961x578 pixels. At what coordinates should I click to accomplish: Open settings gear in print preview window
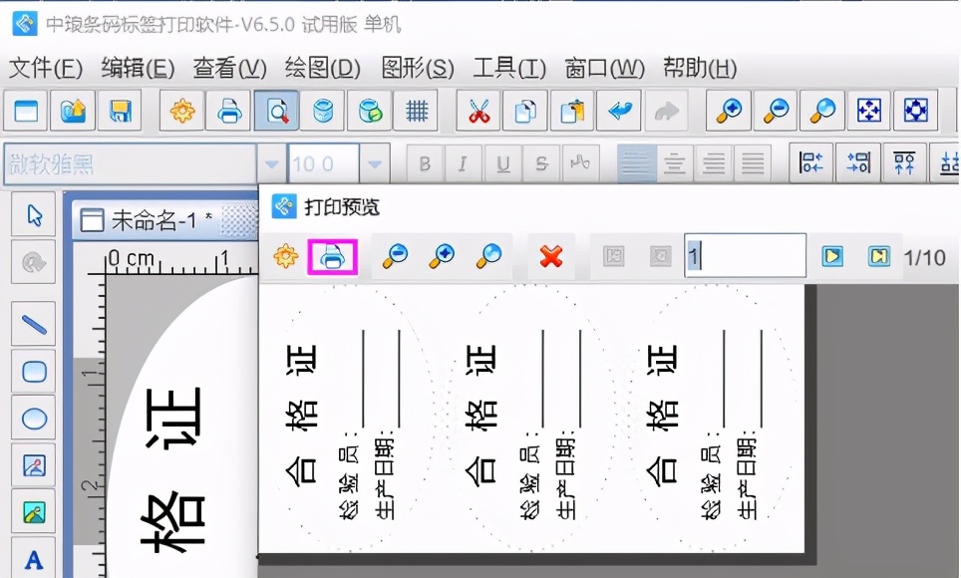click(285, 256)
